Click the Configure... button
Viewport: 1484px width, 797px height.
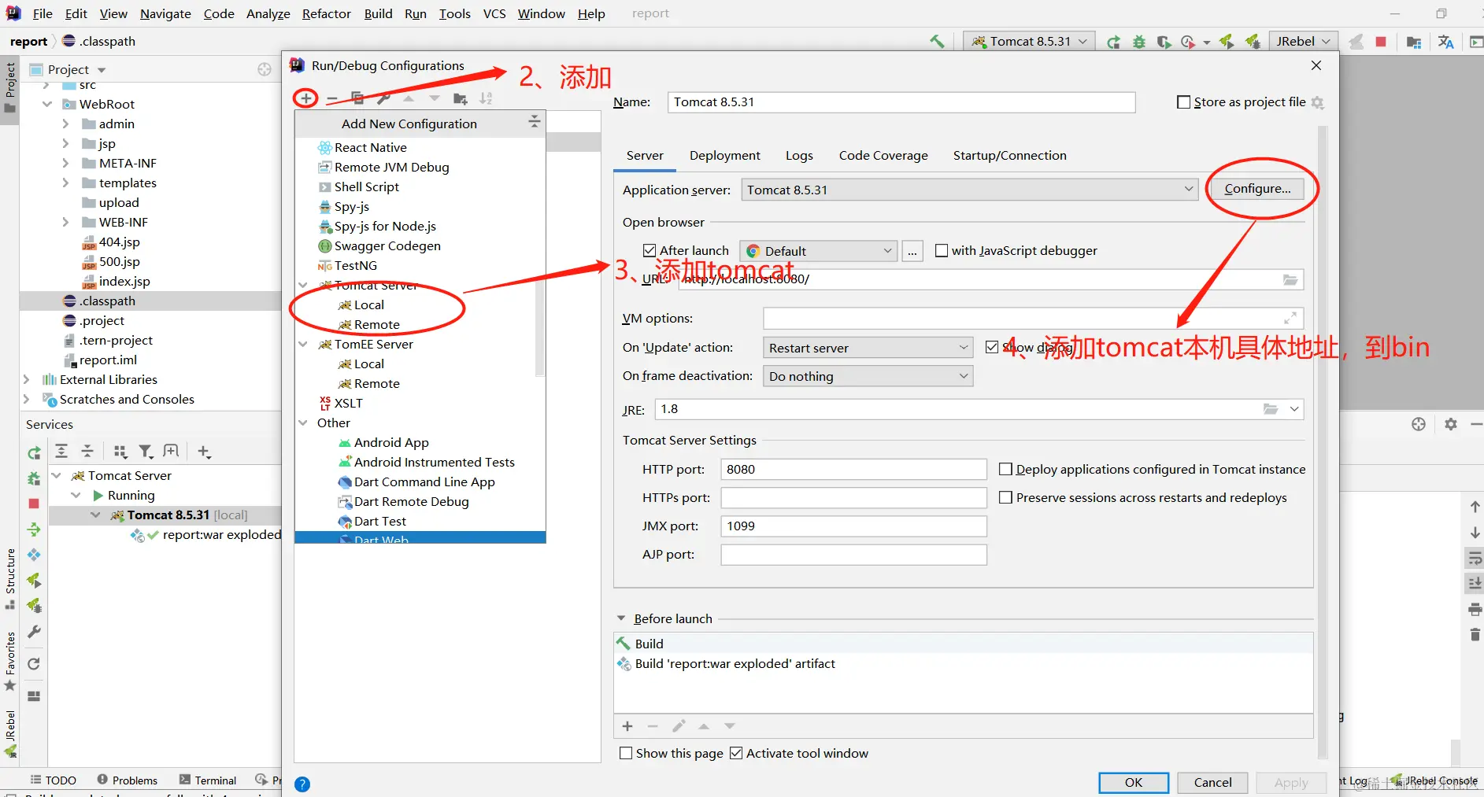[1257, 189]
